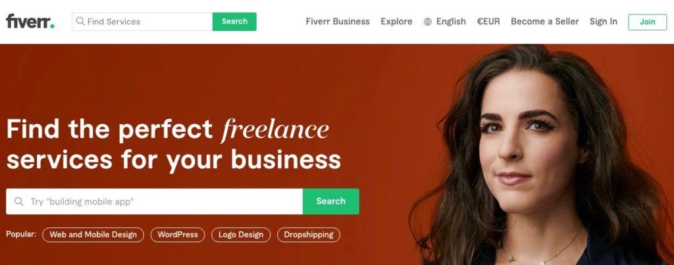Open the €EUR currency selector
The height and width of the screenshot is (265, 674).
tap(488, 22)
